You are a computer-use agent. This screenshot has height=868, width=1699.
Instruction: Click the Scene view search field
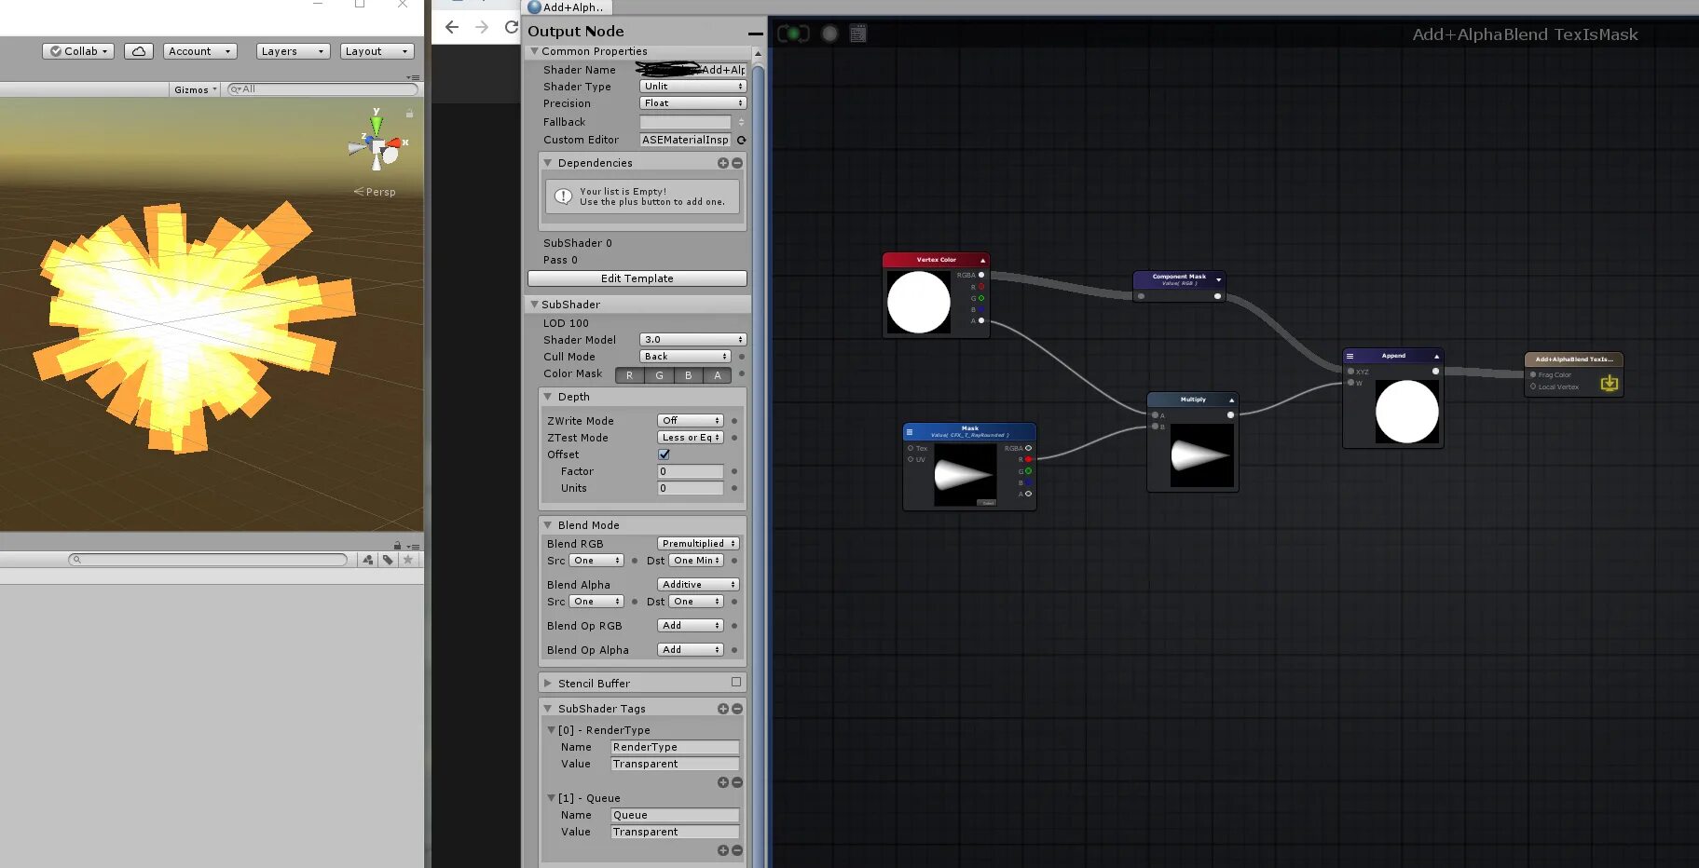tap(322, 89)
